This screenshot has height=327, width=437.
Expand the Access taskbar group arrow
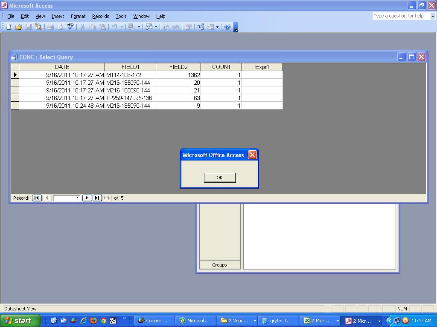379,321
